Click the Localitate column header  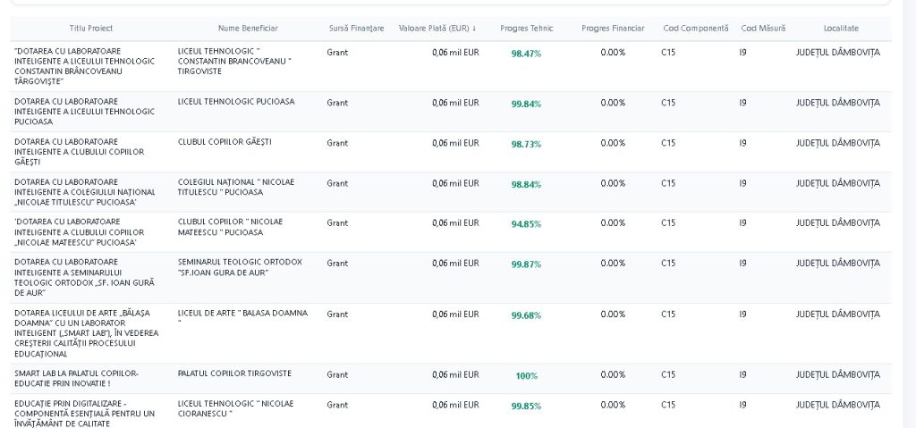click(x=841, y=28)
